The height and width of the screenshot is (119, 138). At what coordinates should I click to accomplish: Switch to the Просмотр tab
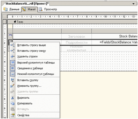point(48,9)
